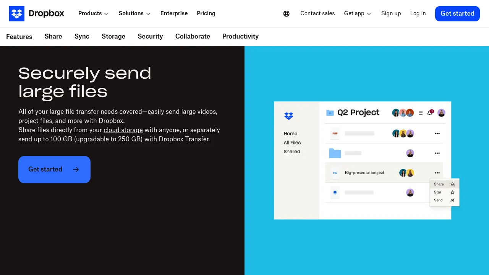Open the Pricing page

click(x=206, y=13)
